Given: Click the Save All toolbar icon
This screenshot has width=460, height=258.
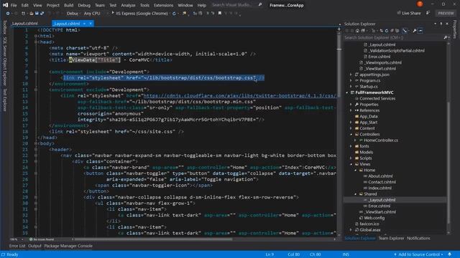Looking at the screenshot, I should 42,14.
